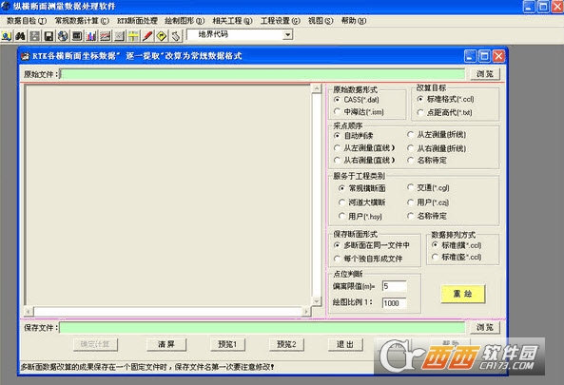Image resolution: width=564 pixels, height=385 pixels.
Task: Choose 河道大横断 project category
Action: pyautogui.click(x=341, y=202)
